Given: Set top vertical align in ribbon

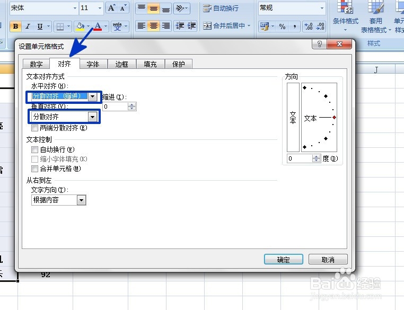Looking at the screenshot, I should pos(142,8).
